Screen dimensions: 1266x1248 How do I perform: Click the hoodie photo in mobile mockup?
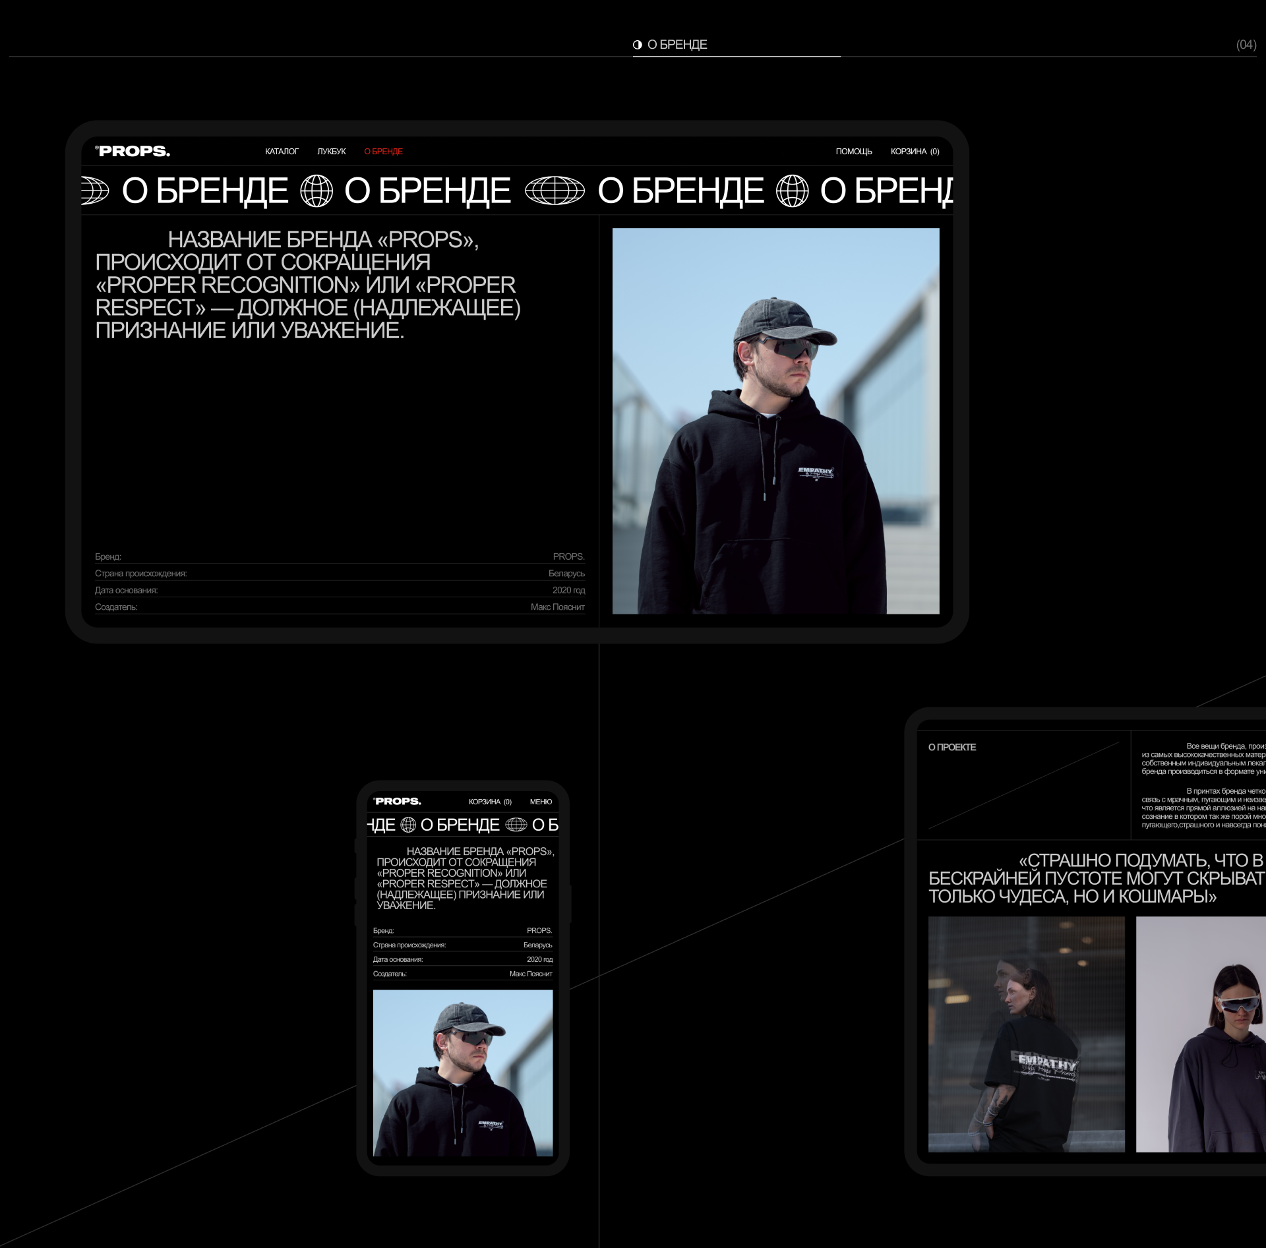point(463,1073)
